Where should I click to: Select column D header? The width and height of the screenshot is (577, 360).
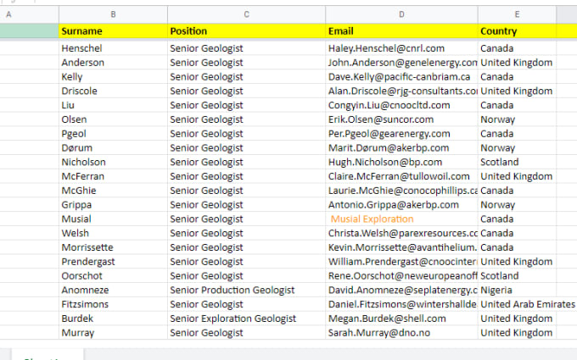[401, 14]
